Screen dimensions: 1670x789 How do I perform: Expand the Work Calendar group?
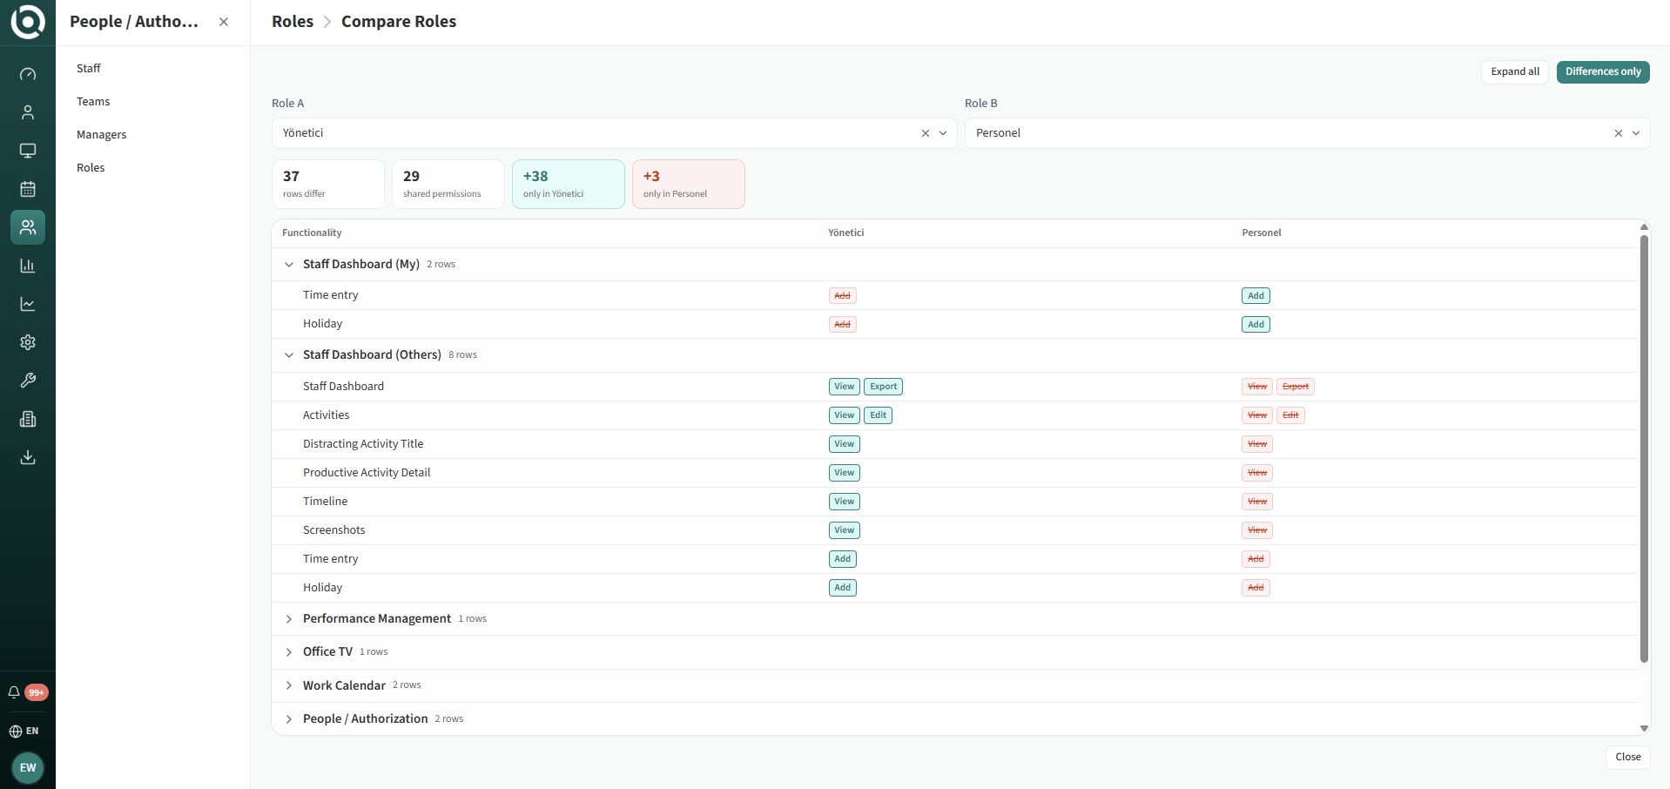coord(289,685)
